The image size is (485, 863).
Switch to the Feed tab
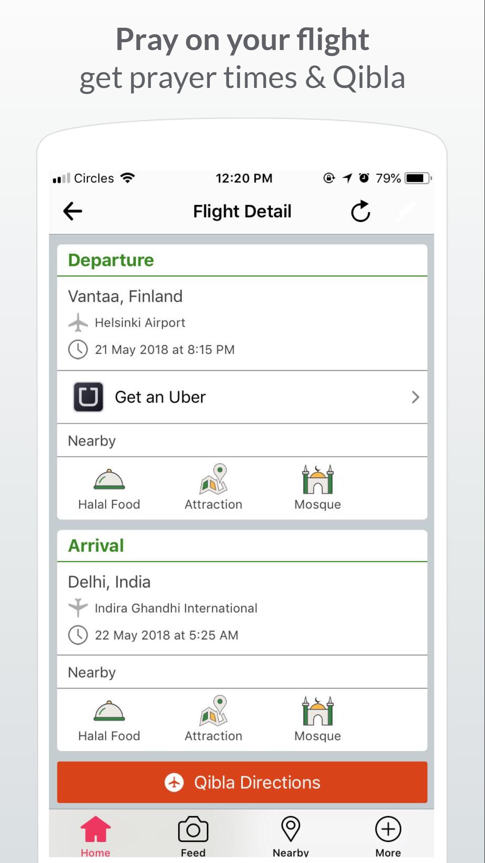193,836
